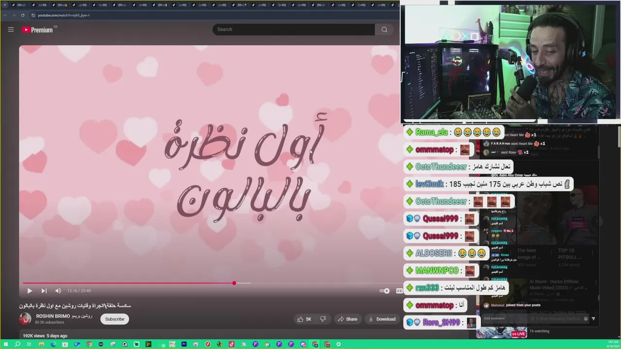The image size is (621, 349).
Task: Open File Explorer from taskbar
Action: (41, 344)
